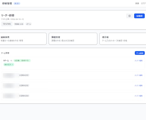Click the チーム追加 button

coord(140,53)
